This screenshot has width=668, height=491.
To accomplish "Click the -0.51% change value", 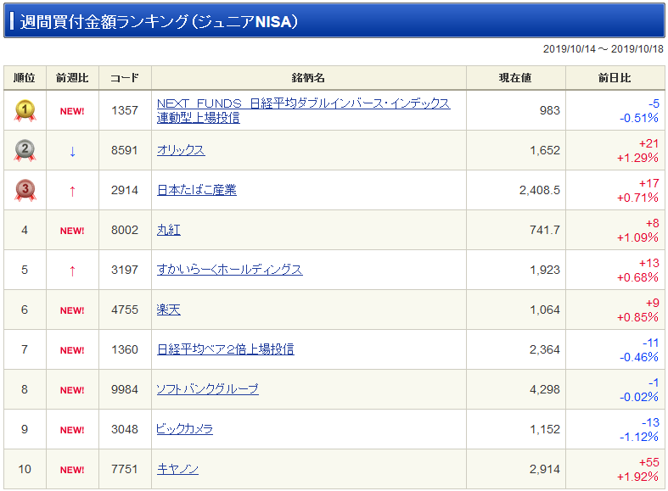I will 639,118.
